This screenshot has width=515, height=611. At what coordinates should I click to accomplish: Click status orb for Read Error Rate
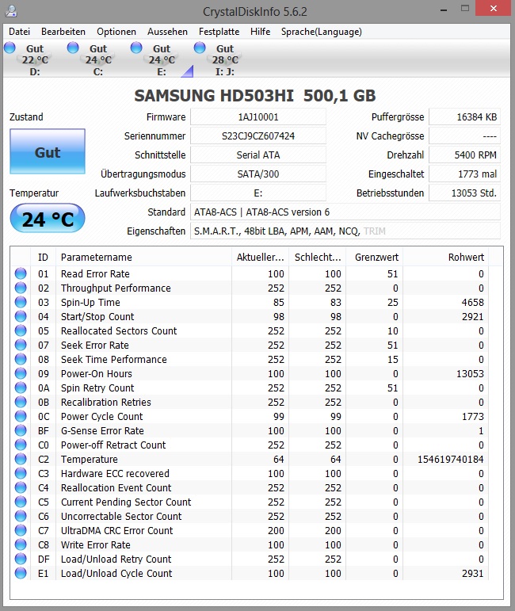click(x=21, y=273)
